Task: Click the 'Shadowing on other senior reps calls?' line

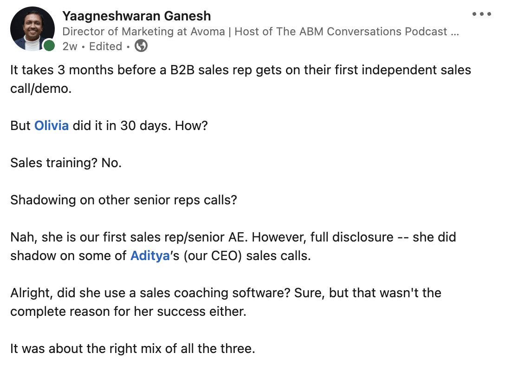Action: [123, 200]
